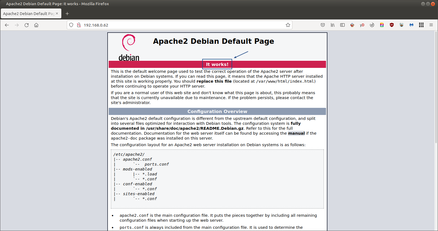Click the bullet describing apache2.conf main file

pos(218,218)
